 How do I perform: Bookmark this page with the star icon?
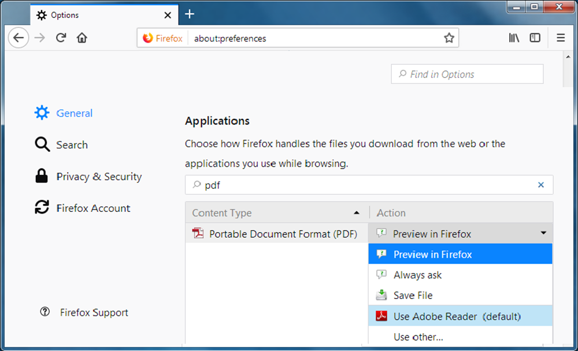click(449, 38)
